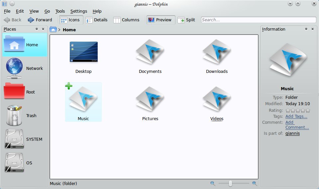Focus the Search field
The image size is (319, 189).
pyautogui.click(x=259, y=20)
